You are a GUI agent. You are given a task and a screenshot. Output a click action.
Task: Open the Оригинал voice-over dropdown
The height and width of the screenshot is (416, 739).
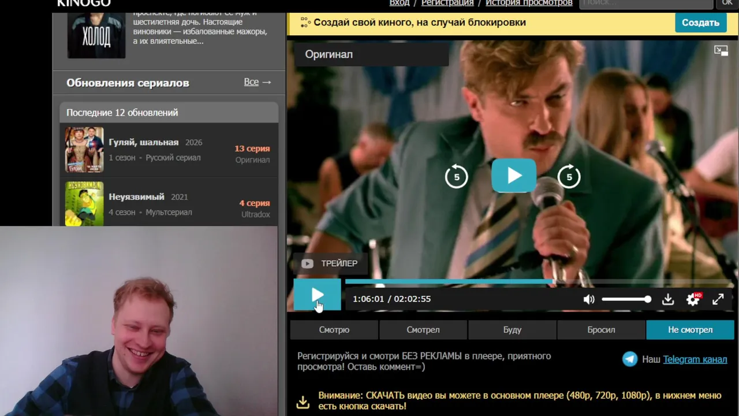(371, 54)
